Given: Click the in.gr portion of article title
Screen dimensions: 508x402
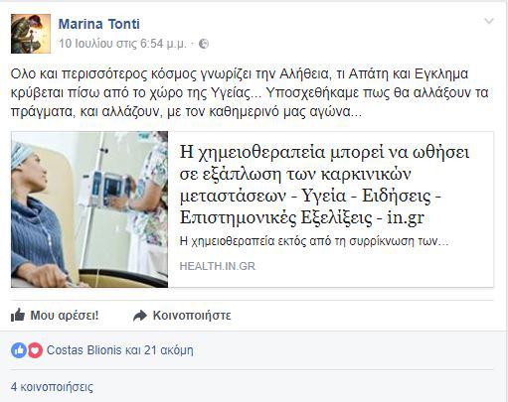Looking at the screenshot, I should (406, 217).
